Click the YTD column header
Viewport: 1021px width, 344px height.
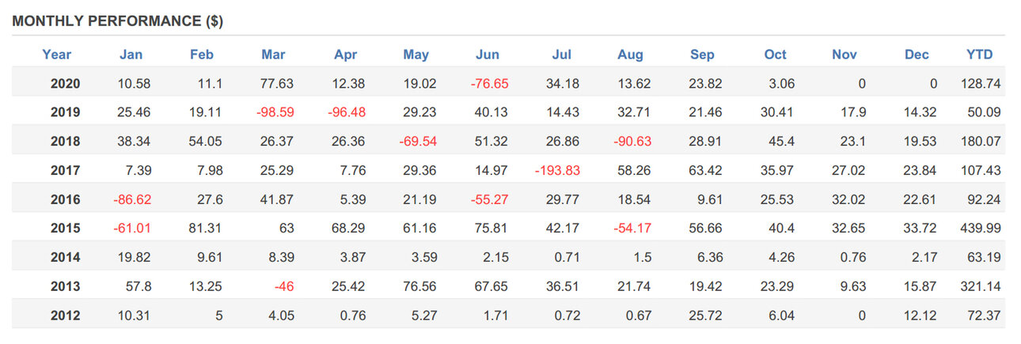pos(979,55)
